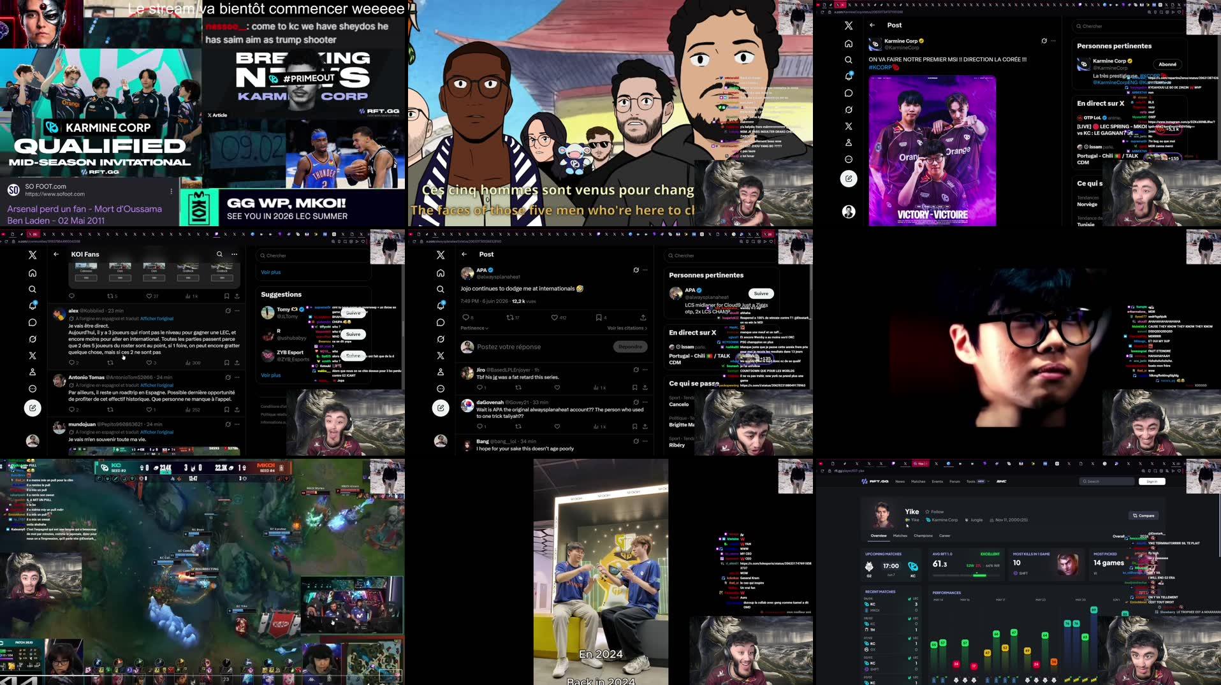Open Voir les citations link
Viewport: 1221px width, 685px height.
tap(627, 328)
